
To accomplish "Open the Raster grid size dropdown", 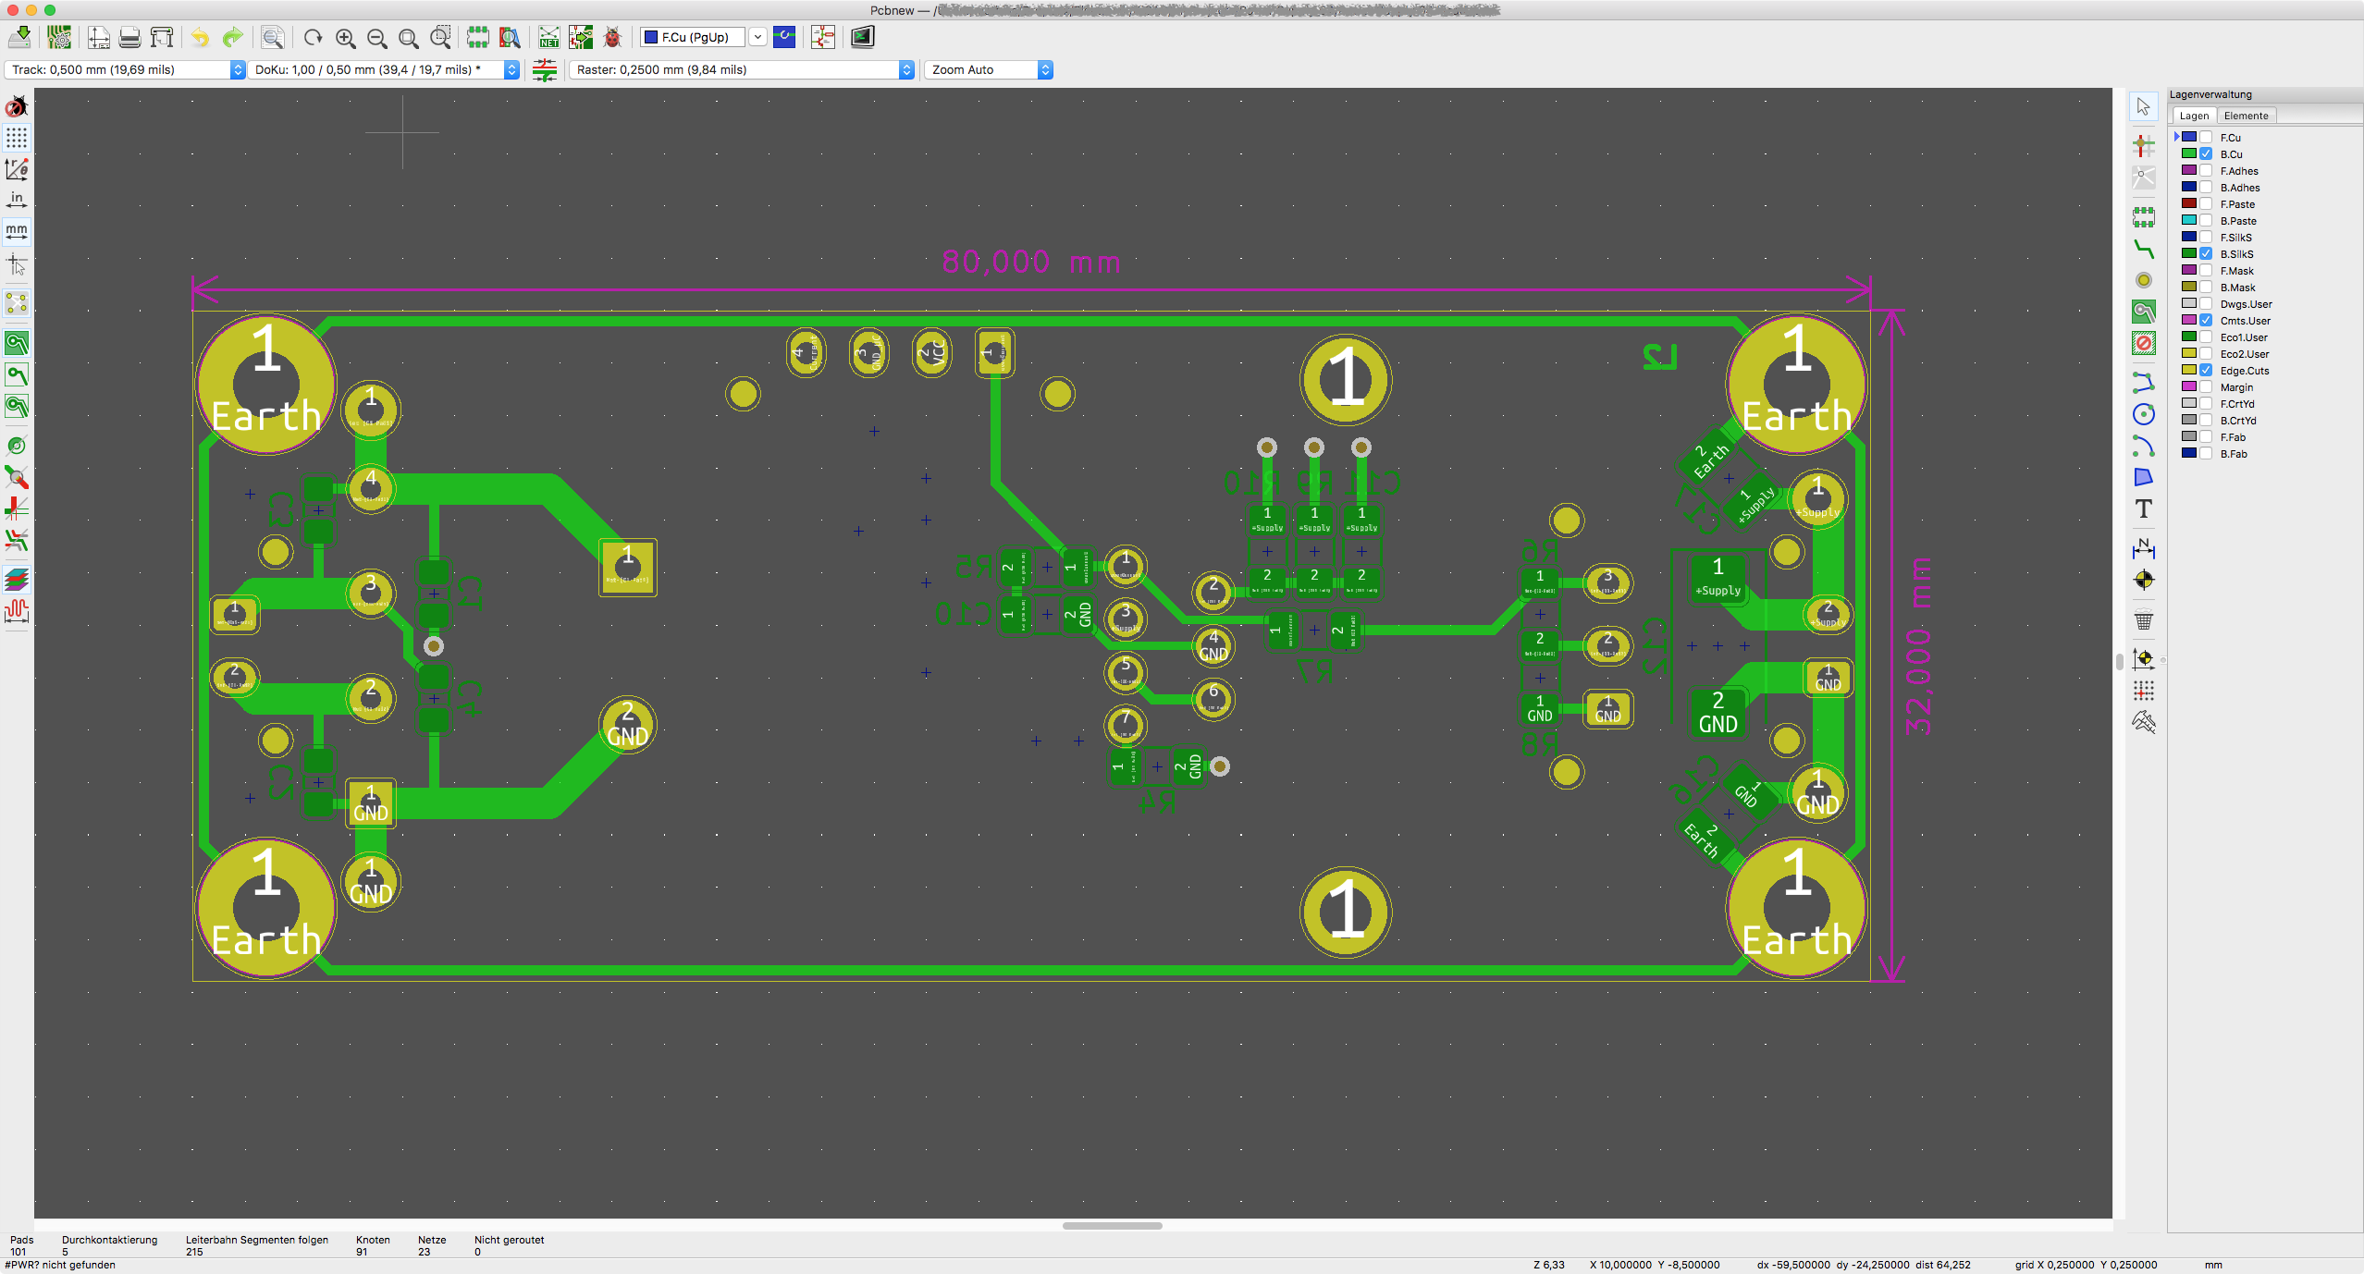I will coord(742,69).
